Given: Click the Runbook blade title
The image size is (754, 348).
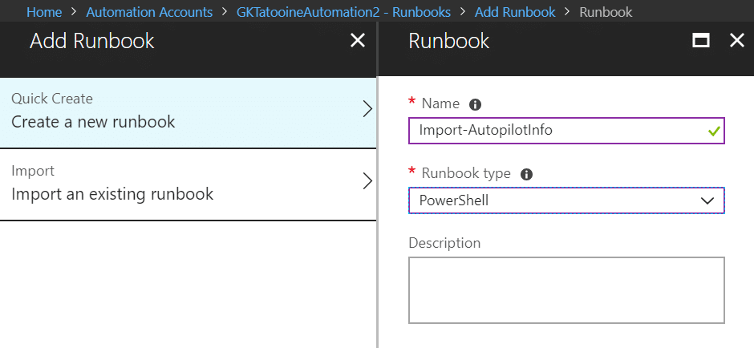Looking at the screenshot, I should (x=448, y=41).
